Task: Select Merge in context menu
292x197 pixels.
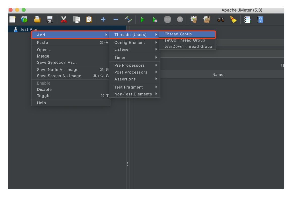Action: (70, 56)
